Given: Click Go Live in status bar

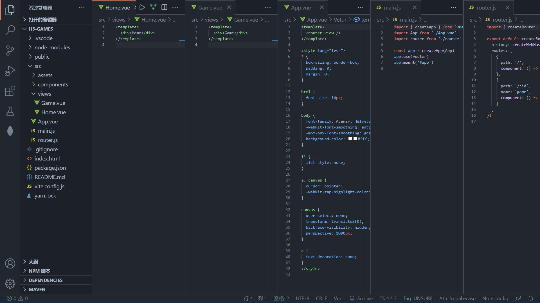Looking at the screenshot, I should tap(361, 299).
